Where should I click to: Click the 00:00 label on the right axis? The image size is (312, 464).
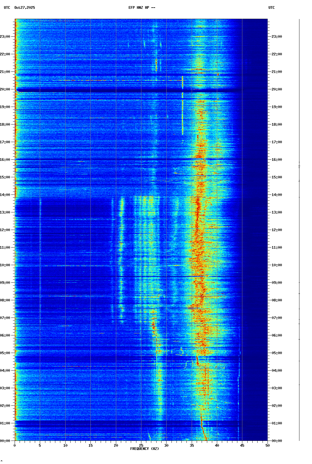[277, 441]
